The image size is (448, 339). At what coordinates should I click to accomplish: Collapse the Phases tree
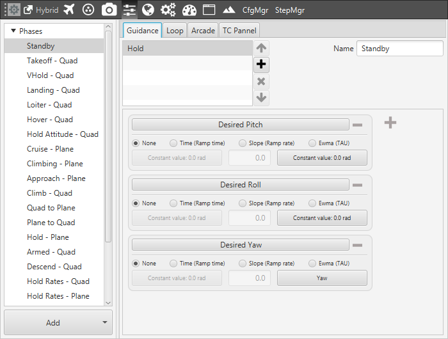pyautogui.click(x=13, y=31)
